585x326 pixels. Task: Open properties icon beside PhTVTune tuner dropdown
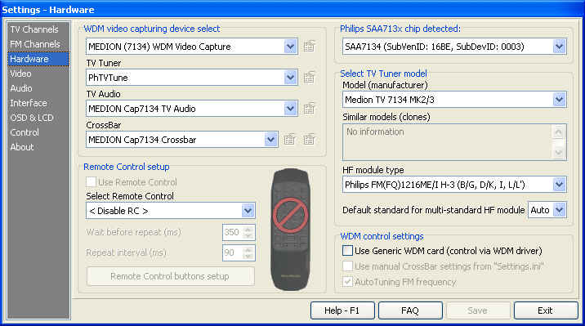pyautogui.click(x=310, y=78)
